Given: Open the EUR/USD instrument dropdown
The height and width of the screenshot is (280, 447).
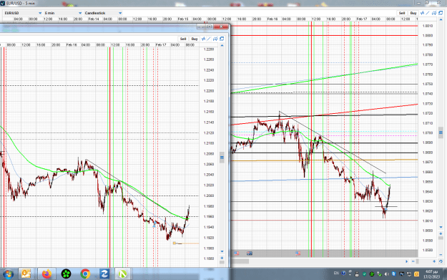Looking at the screenshot, I should (23, 13).
